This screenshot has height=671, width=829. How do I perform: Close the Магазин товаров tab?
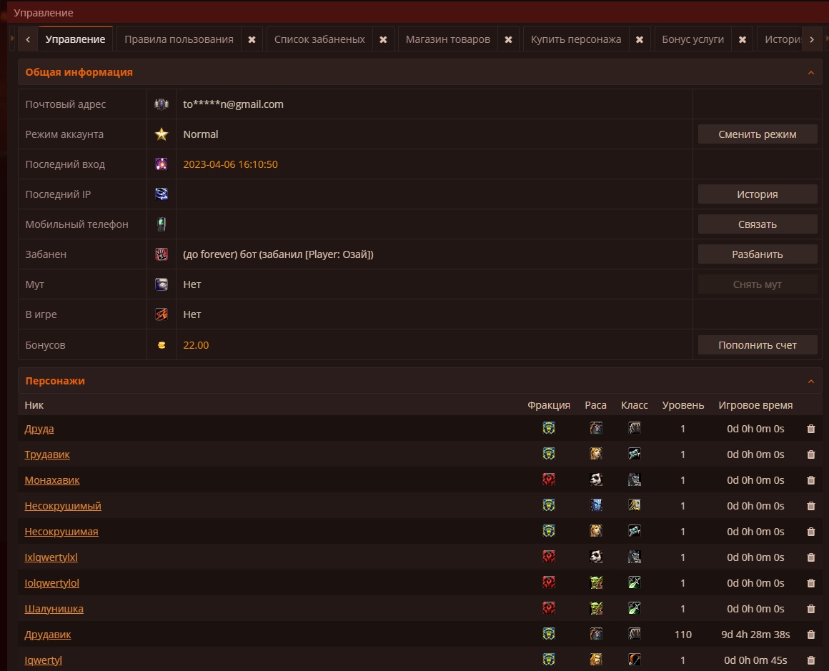pyautogui.click(x=508, y=40)
